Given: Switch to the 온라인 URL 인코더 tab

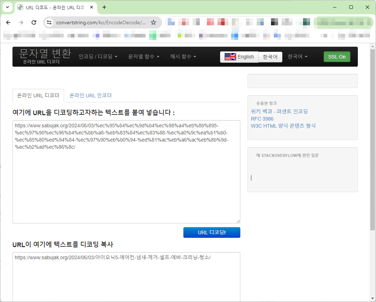Looking at the screenshot, I should (x=90, y=95).
